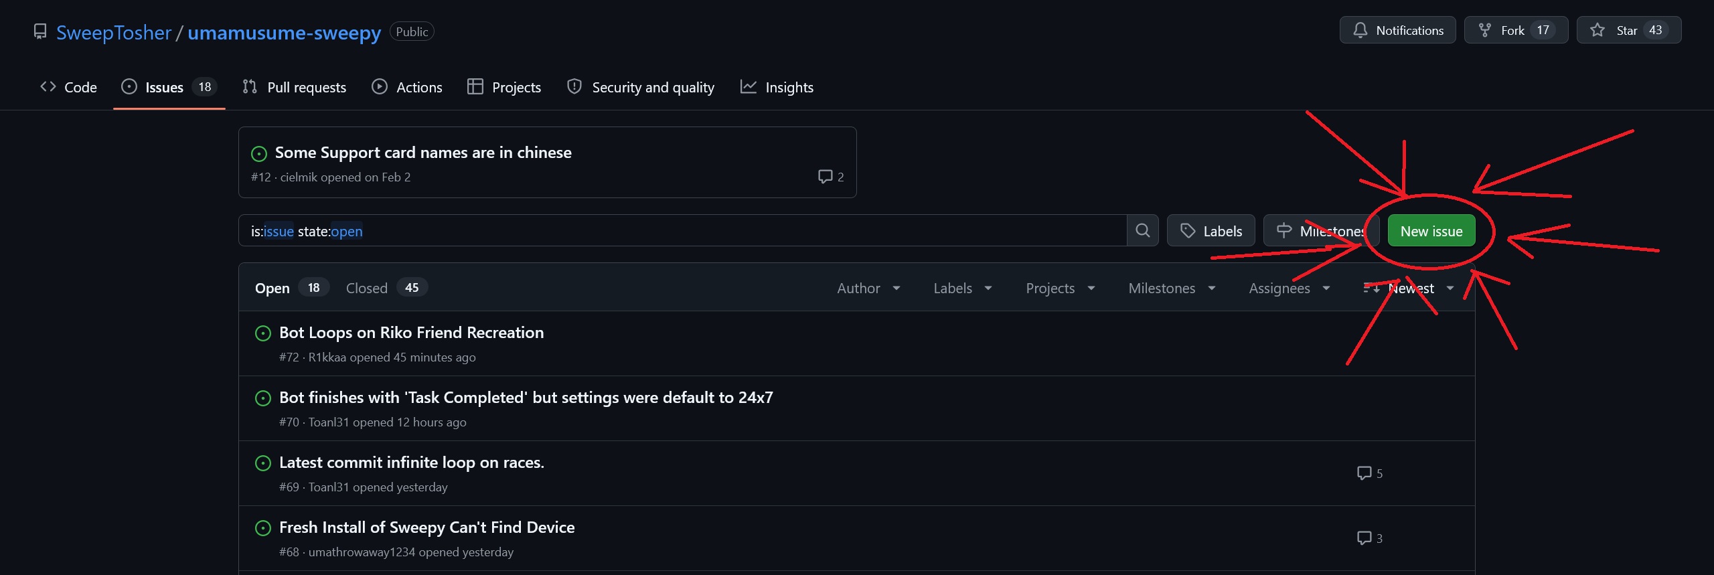Click the Notifications bell button

click(x=1398, y=30)
